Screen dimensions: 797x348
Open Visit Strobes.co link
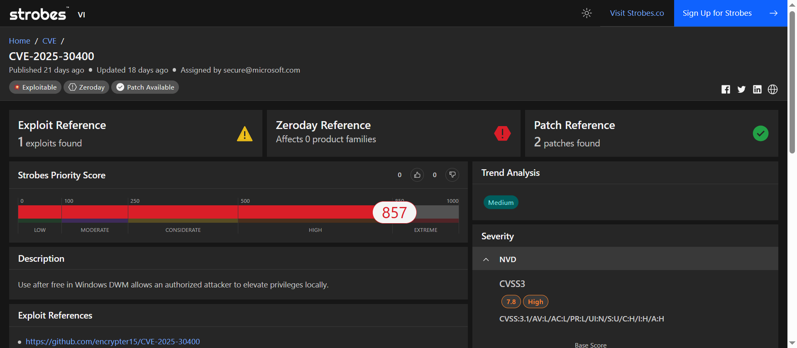[637, 13]
